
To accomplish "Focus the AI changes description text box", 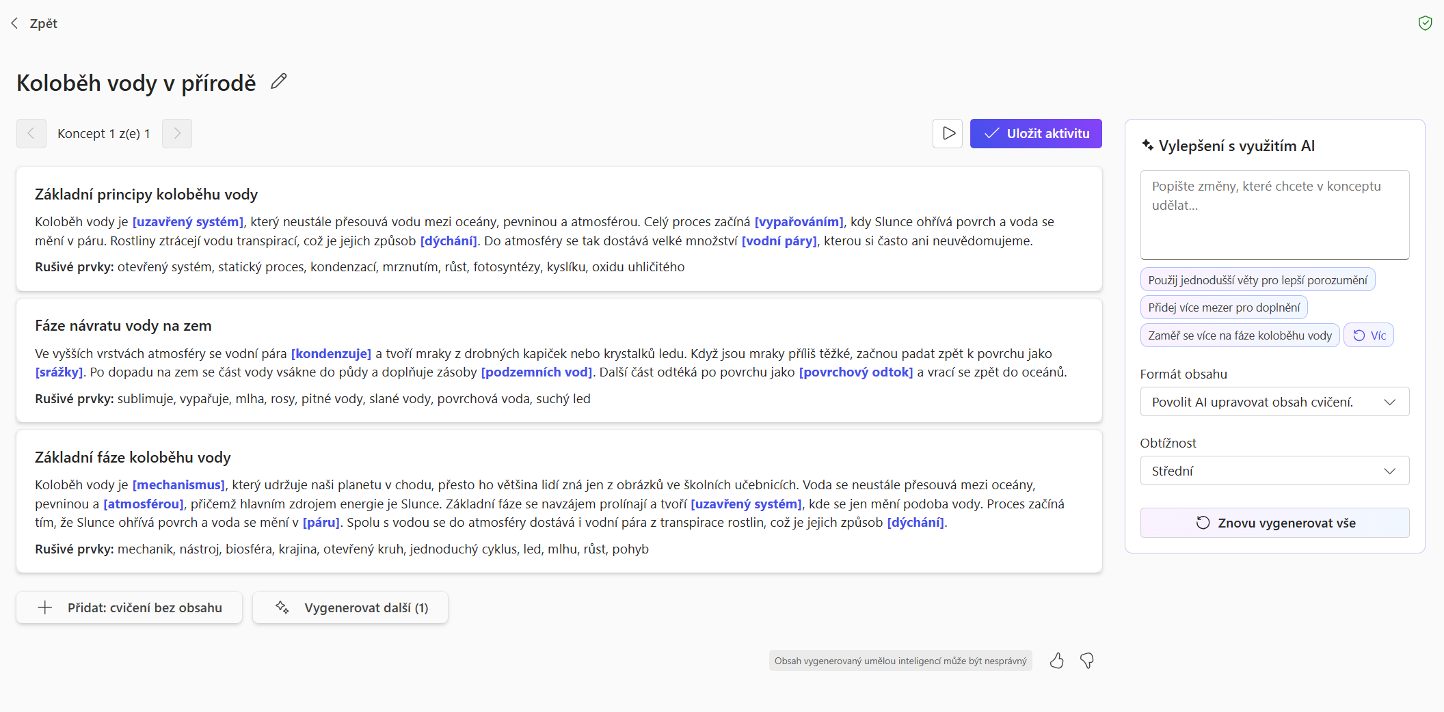I will [1274, 215].
